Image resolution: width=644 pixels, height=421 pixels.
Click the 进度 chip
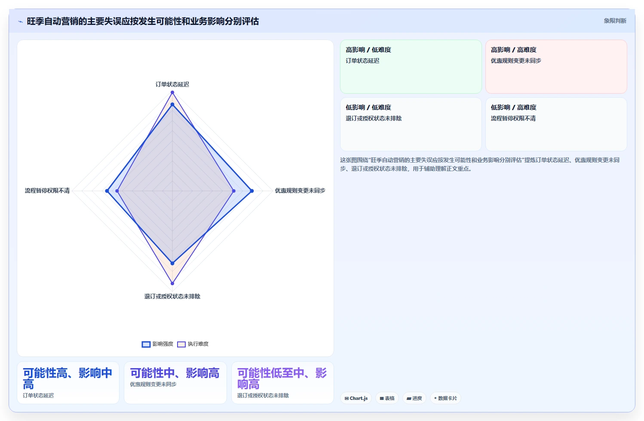(x=414, y=398)
